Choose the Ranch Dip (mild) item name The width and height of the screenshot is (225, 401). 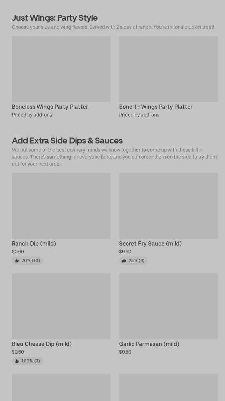tap(34, 243)
